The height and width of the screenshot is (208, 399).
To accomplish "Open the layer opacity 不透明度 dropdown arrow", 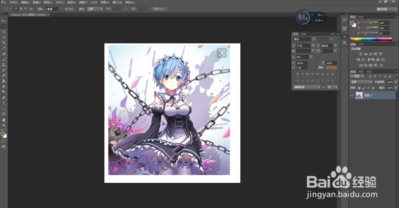I will (x=396, y=82).
